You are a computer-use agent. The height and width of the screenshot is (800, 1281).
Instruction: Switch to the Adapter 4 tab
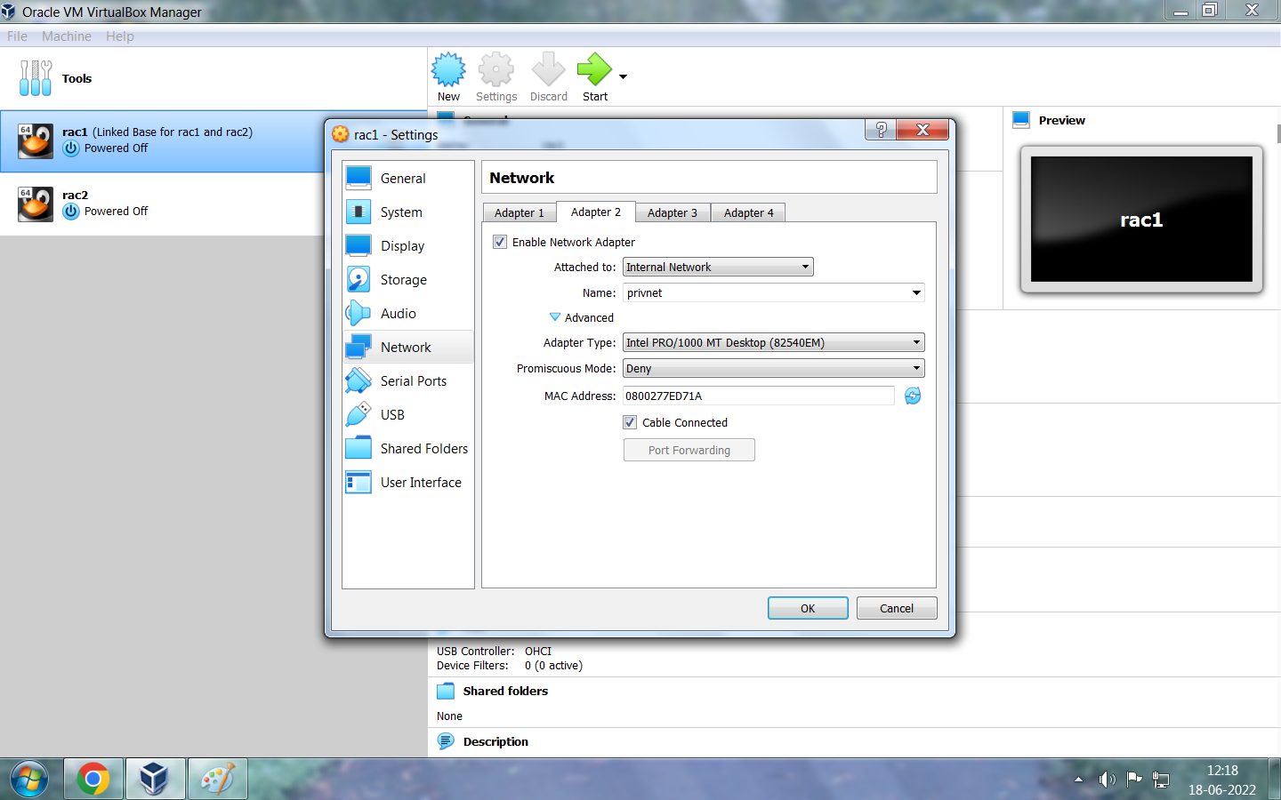coord(749,212)
